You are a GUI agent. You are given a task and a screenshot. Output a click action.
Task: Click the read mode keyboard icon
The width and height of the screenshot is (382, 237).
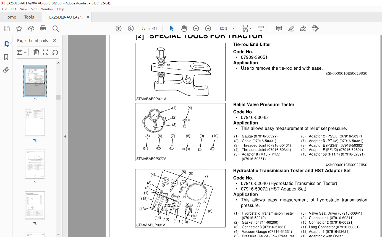click(261, 28)
